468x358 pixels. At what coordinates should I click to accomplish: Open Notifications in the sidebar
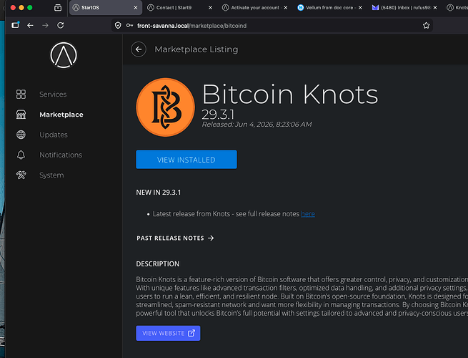click(x=61, y=155)
